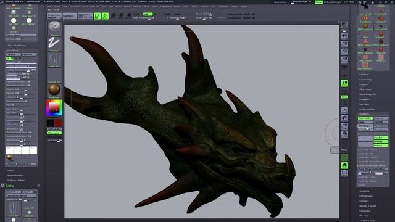Image resolution: width=395 pixels, height=222 pixels.
Task: Click the Clear mask button
Action: (x=365, y=122)
